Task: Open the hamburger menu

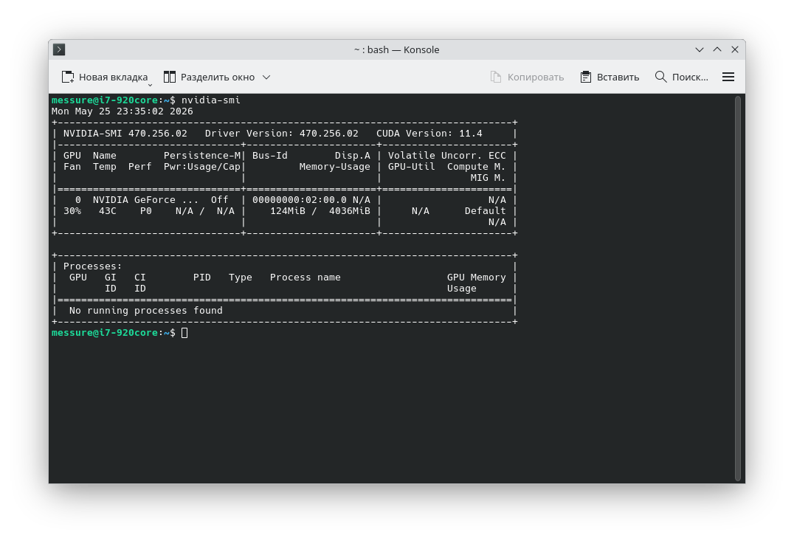Action: [728, 77]
